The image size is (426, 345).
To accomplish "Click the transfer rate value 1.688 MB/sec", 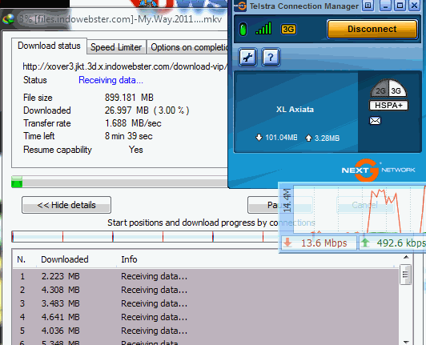I will [x=133, y=123].
